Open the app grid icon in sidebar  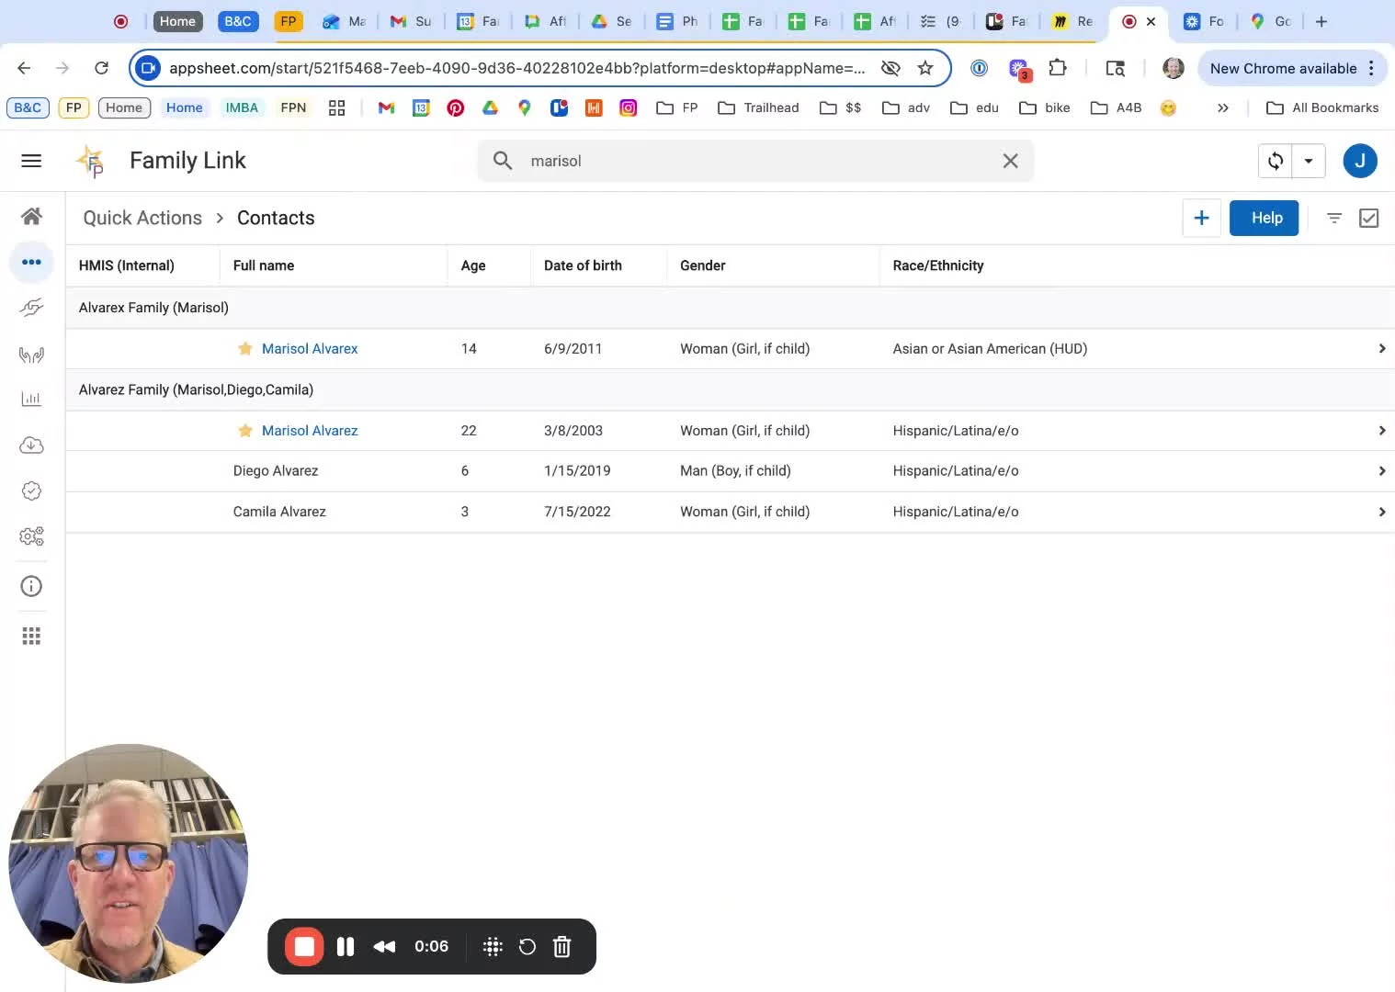[x=31, y=636]
